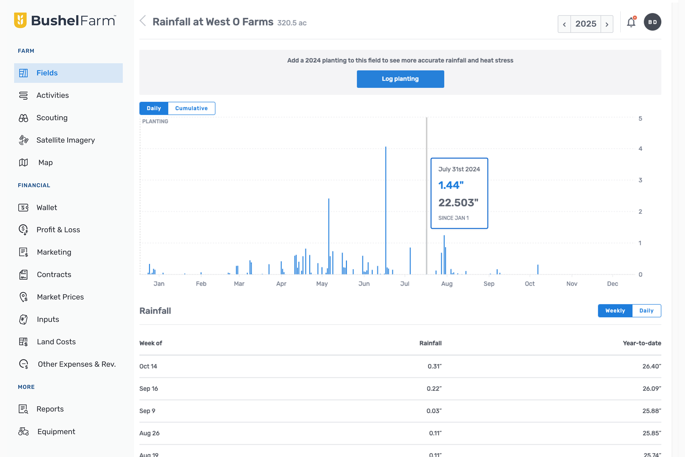Open the Activities menu item
Image resolution: width=685 pixels, height=457 pixels.
coord(53,95)
